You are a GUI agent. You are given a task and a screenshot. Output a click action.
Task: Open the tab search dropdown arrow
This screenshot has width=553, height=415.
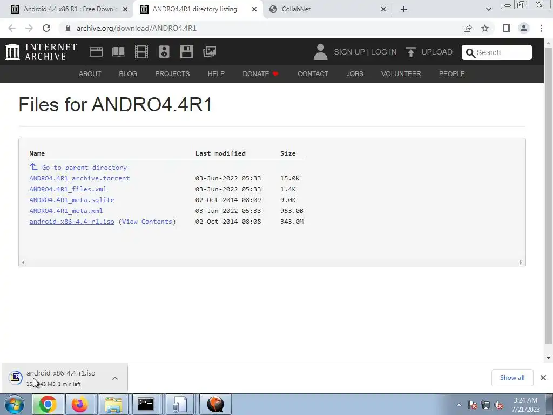pos(488,9)
